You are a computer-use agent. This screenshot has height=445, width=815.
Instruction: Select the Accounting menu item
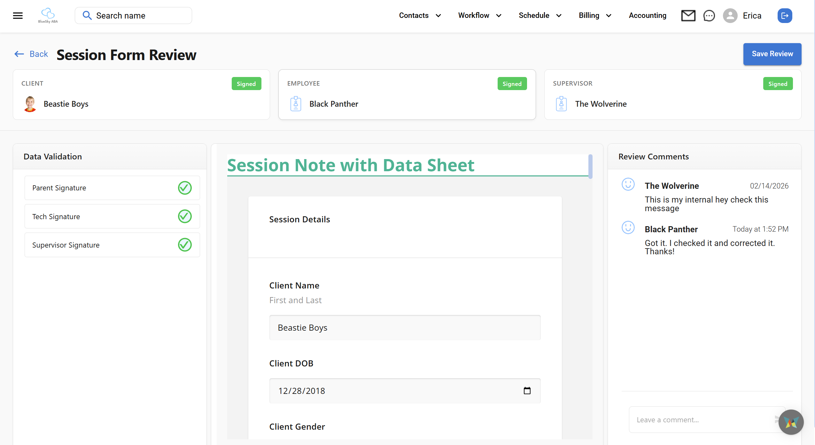pos(648,15)
